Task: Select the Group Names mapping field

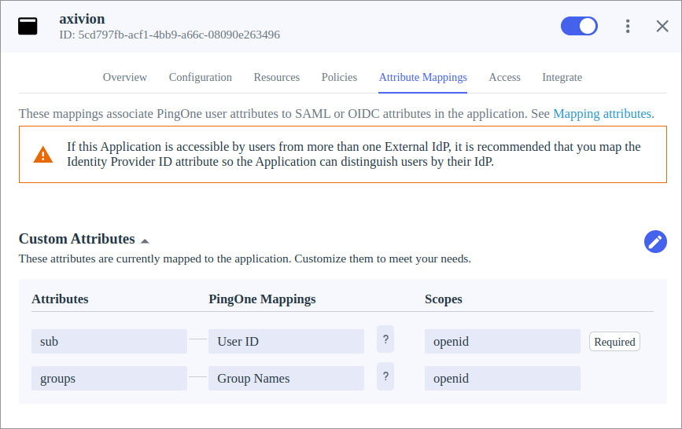Action: point(286,378)
